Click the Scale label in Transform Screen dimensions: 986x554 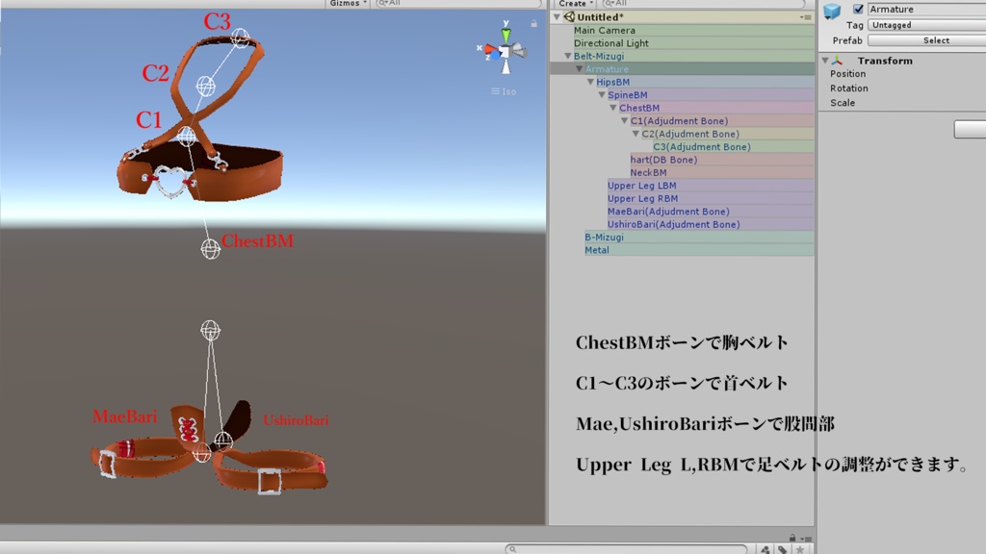click(842, 103)
